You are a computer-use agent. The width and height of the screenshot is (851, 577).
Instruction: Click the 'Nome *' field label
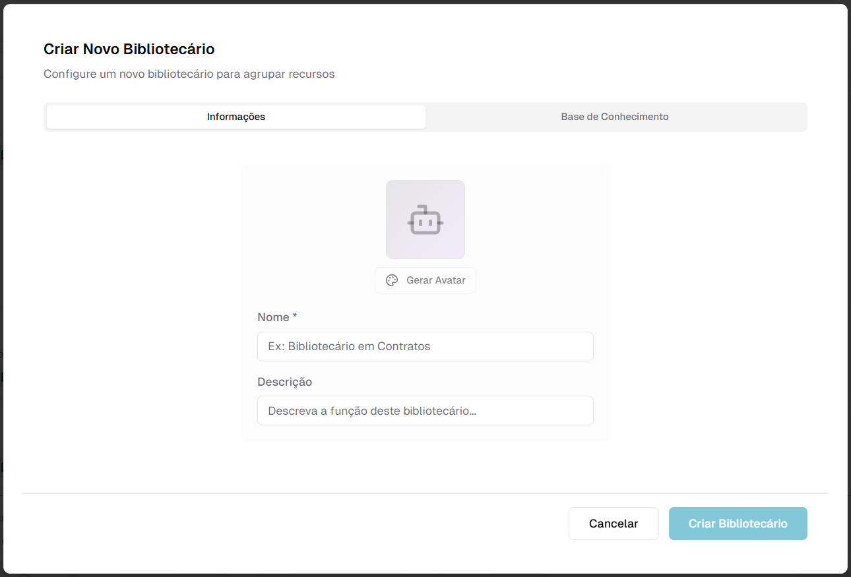277,317
